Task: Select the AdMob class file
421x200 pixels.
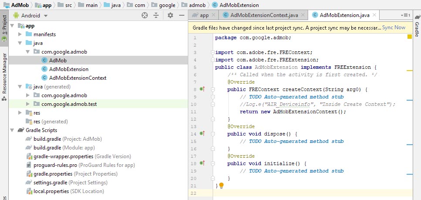Action: (98, 61)
